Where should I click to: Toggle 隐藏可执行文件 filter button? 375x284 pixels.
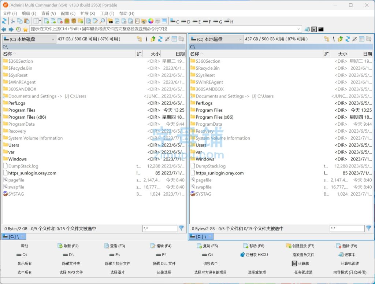click(118, 263)
